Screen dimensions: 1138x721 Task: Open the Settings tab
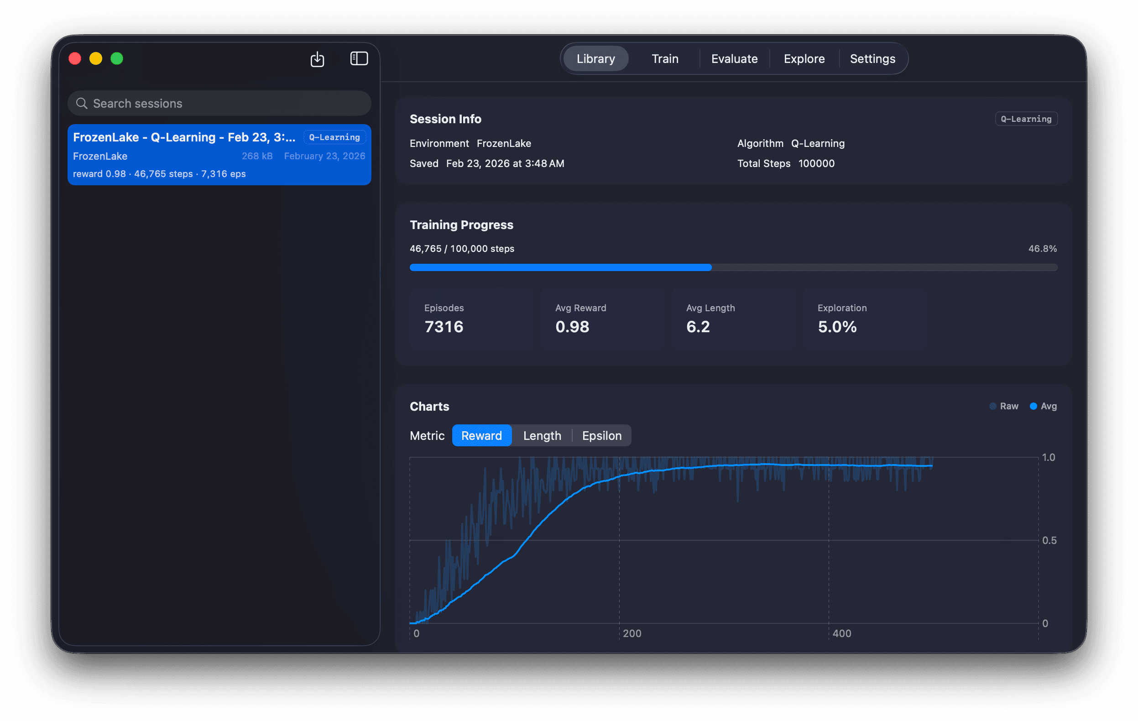click(x=872, y=59)
